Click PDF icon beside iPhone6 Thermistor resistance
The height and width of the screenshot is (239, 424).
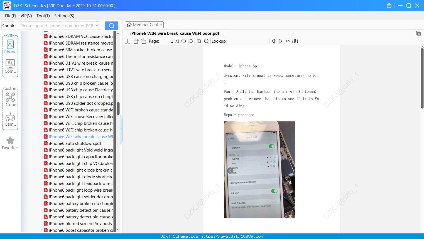click(x=46, y=57)
